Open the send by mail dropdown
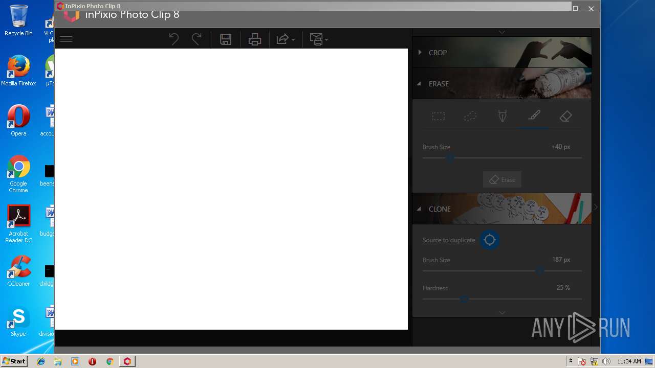Image resolution: width=655 pixels, height=368 pixels. 319,39
